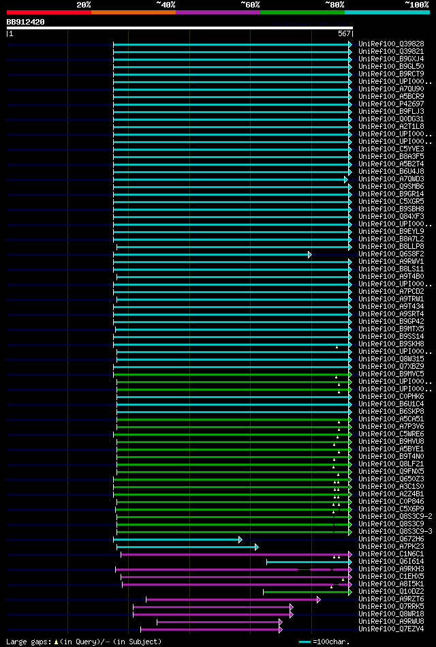Open UniRef100_A9TRW1 entry
The width and height of the screenshot is (436, 647).
pos(391,299)
